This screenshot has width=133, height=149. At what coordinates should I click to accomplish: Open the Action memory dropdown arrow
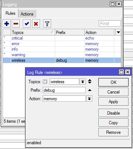89,99
